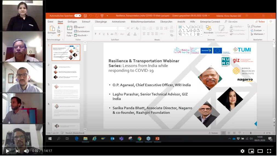
Task: Click the numbered list icon
Action: click(151, 28)
